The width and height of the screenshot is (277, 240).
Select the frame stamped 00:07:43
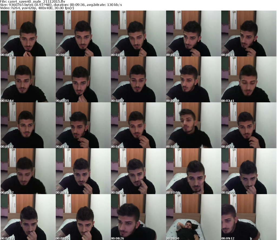[28, 217]
